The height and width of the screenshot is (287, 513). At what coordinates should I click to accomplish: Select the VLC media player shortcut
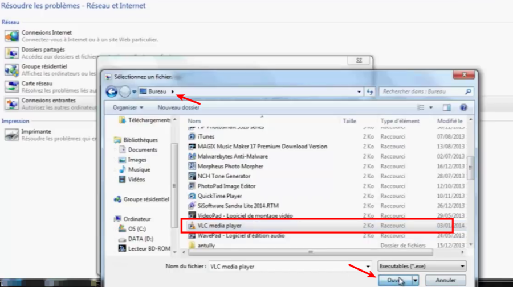coord(219,226)
